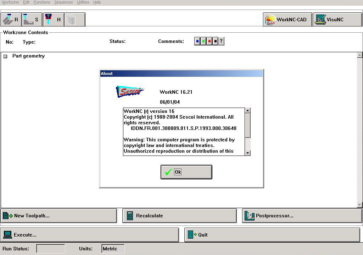This screenshot has width=363, height=255.
Task: Open the Edit menu
Action: [x=26, y=2]
